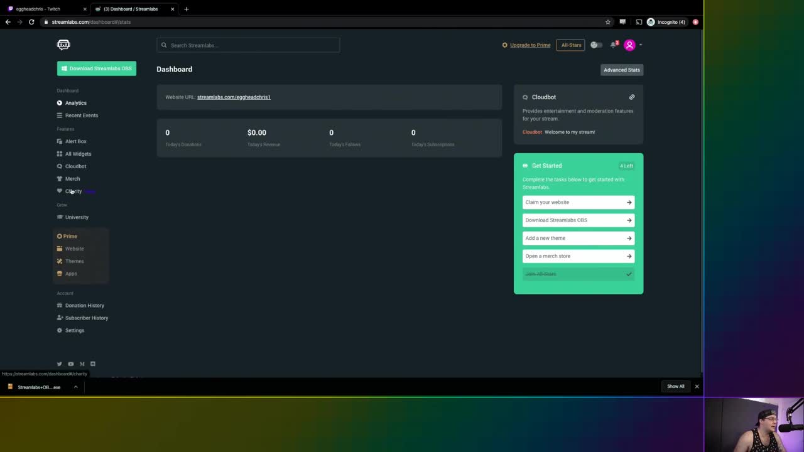Open Streamlabs Discord icon

coord(93,364)
